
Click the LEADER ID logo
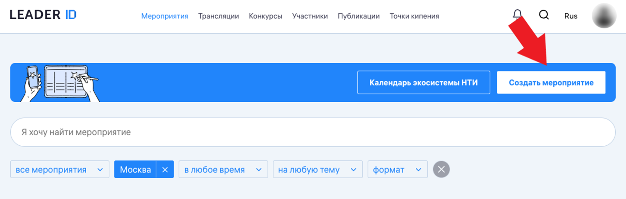(43, 15)
